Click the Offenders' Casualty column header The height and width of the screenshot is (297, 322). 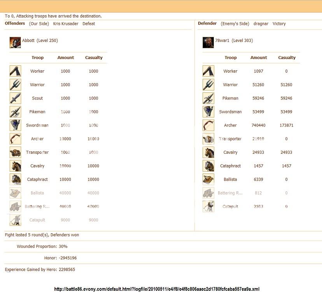(x=94, y=57)
